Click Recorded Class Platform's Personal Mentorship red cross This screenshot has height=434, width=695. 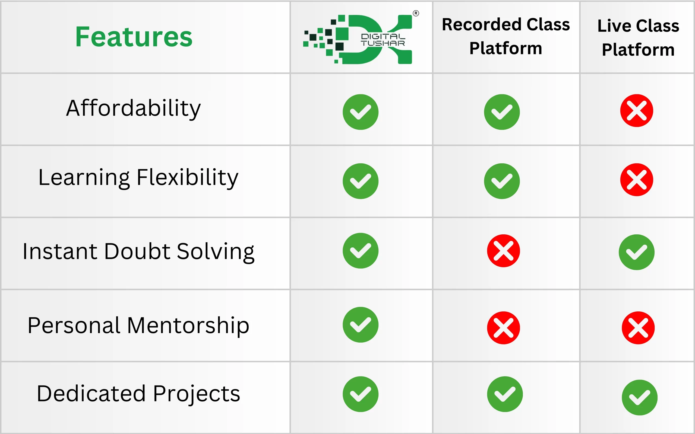click(503, 327)
